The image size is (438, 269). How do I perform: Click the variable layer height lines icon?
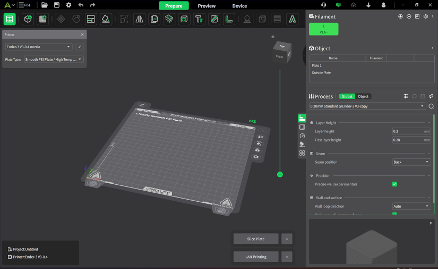click(277, 19)
